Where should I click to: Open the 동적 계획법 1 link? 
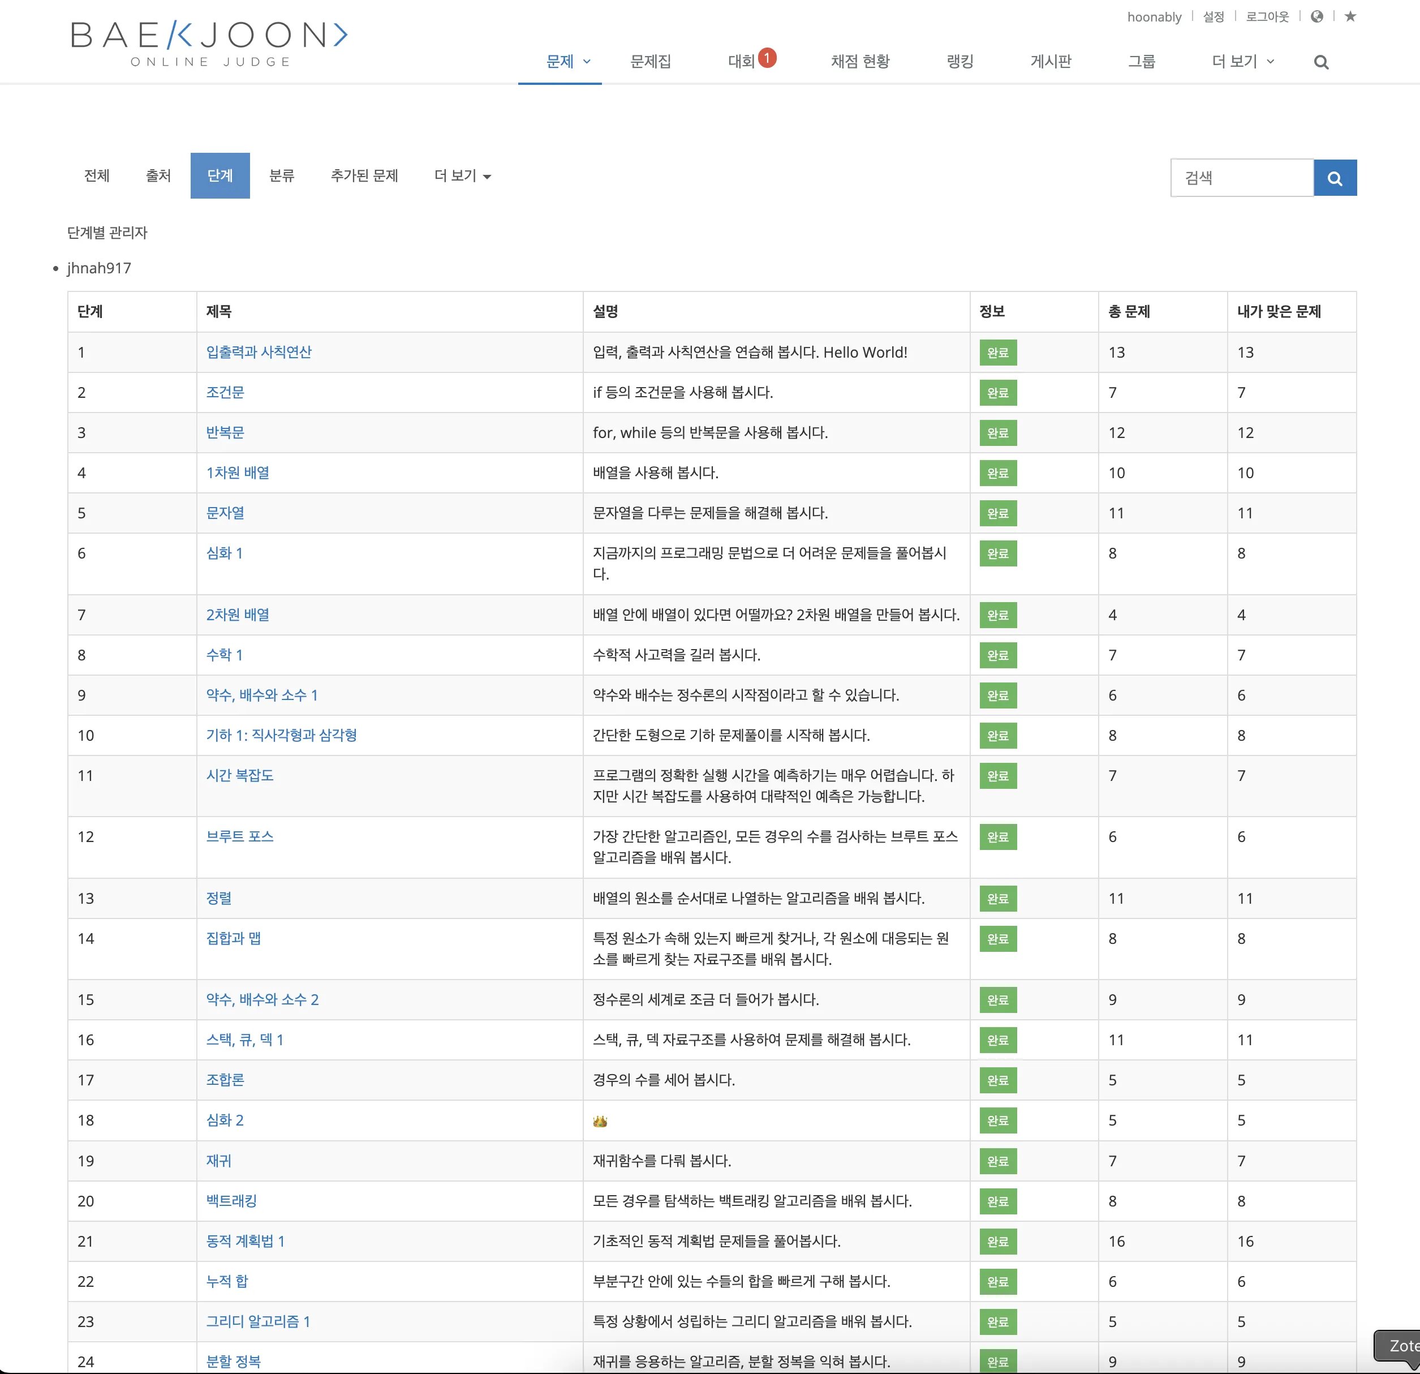coord(245,1240)
